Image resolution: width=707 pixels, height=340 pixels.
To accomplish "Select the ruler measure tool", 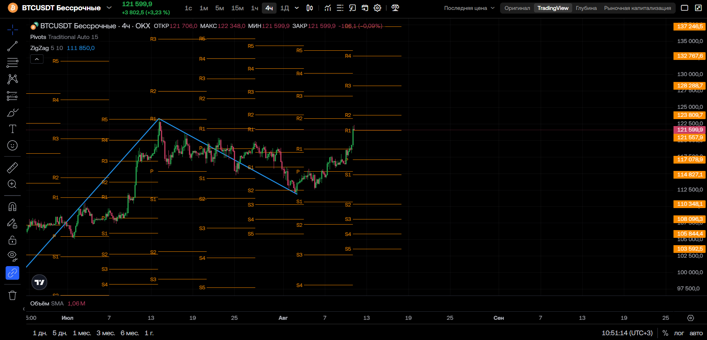I will (13, 168).
